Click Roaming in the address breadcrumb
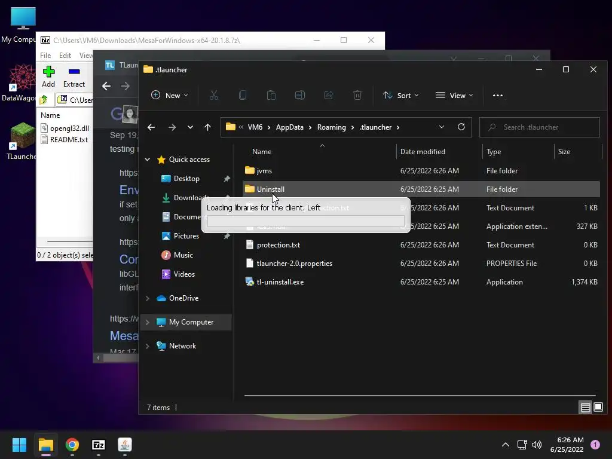 pos(331,127)
